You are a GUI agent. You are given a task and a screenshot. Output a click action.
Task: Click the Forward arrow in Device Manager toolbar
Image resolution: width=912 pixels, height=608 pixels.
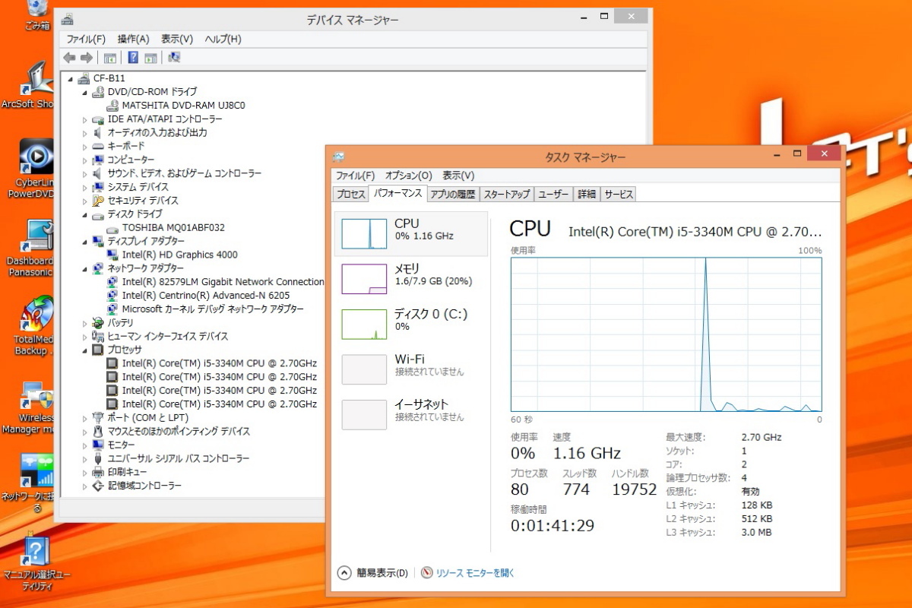tap(87, 58)
